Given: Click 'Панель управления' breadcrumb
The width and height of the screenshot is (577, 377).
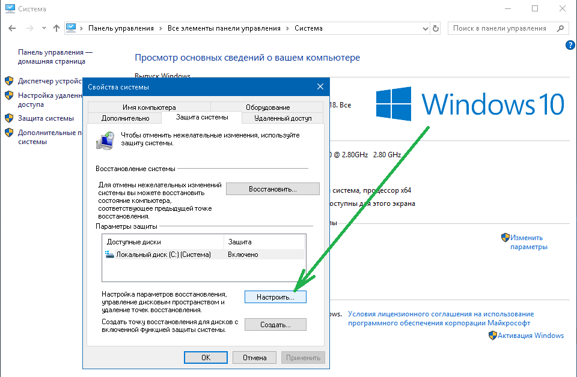Looking at the screenshot, I should [121, 28].
